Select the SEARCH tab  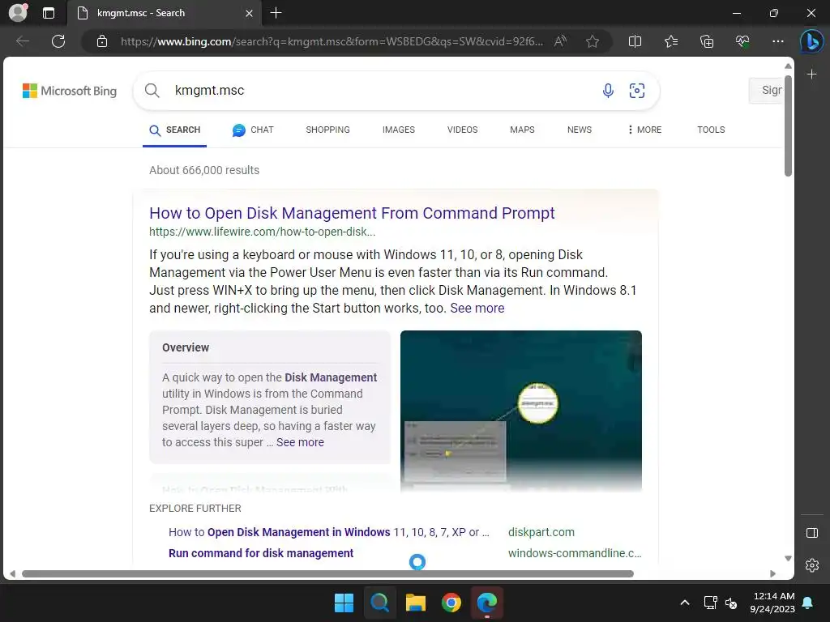(x=175, y=130)
